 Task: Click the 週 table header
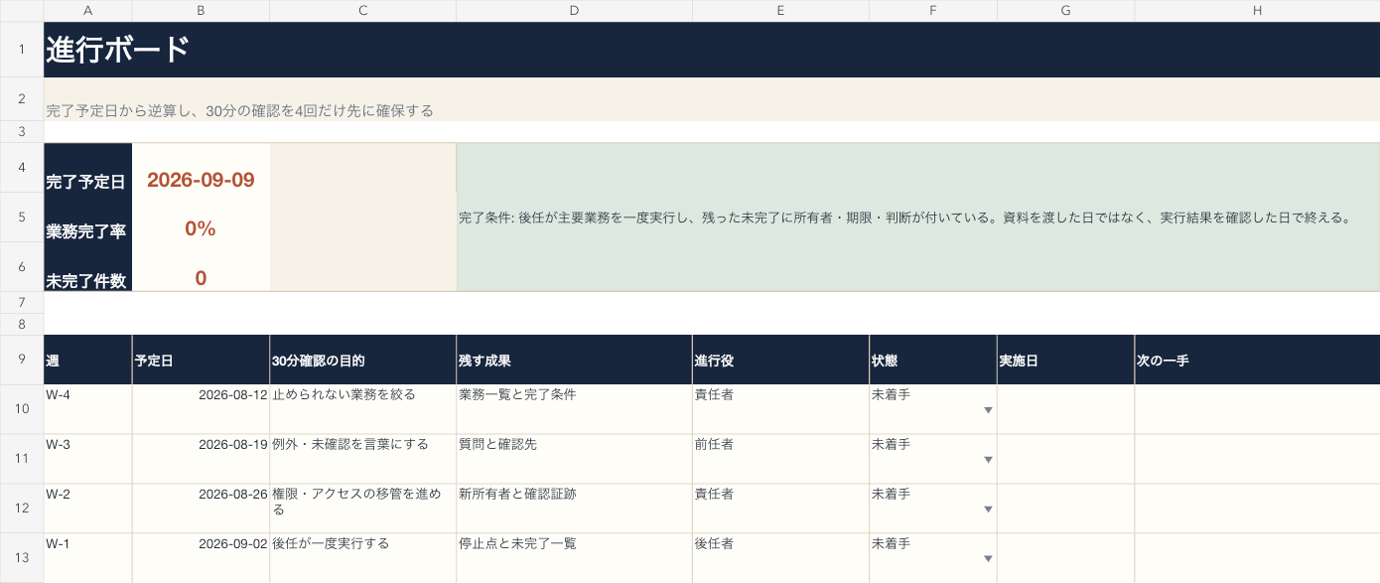coord(87,360)
